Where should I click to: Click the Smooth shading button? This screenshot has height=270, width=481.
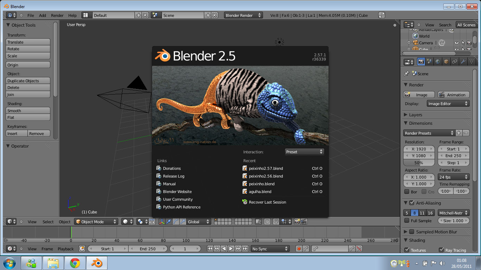click(x=28, y=111)
